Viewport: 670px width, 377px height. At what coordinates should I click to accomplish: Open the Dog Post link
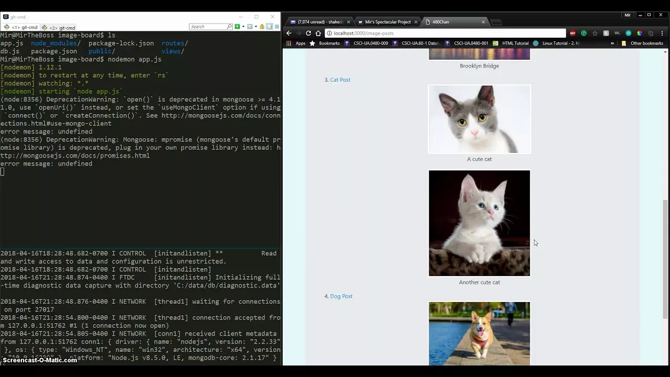tap(341, 296)
